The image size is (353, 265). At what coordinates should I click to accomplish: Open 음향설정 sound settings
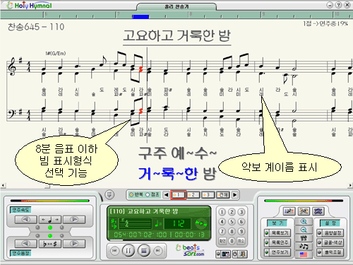coord(330,233)
